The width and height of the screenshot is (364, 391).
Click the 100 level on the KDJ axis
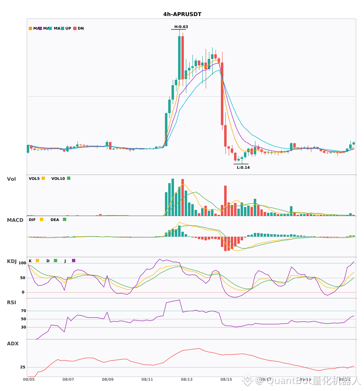22,263
